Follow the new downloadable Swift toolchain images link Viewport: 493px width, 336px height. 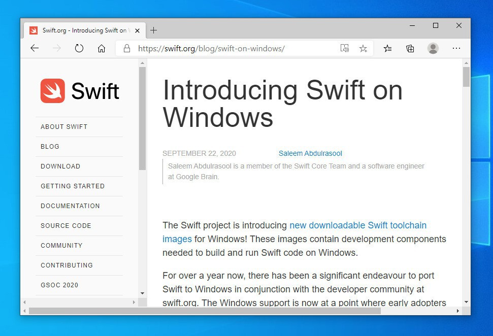(358, 225)
